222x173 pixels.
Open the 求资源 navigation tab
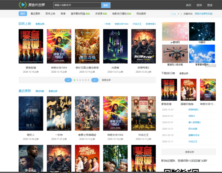pyautogui.click(x=101, y=14)
